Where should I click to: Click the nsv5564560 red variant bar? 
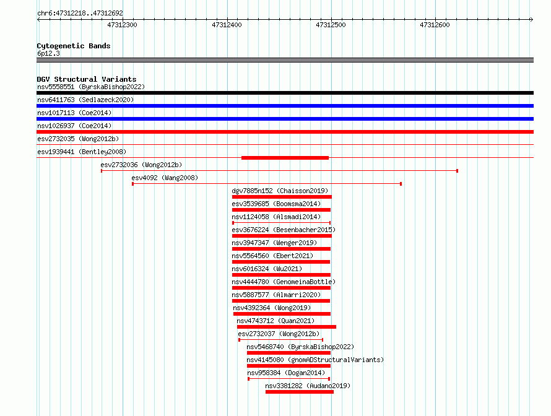pyautogui.click(x=281, y=262)
